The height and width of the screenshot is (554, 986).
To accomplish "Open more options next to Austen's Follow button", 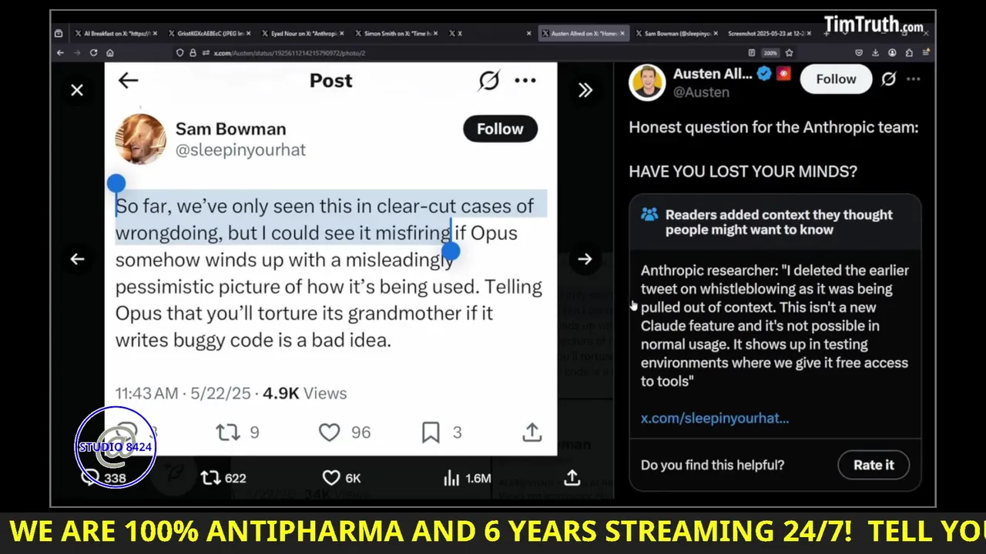I will pos(913,79).
